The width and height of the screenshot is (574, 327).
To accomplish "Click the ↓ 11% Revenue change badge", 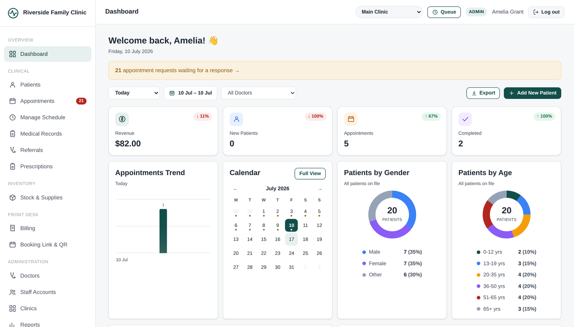I will pos(203,117).
